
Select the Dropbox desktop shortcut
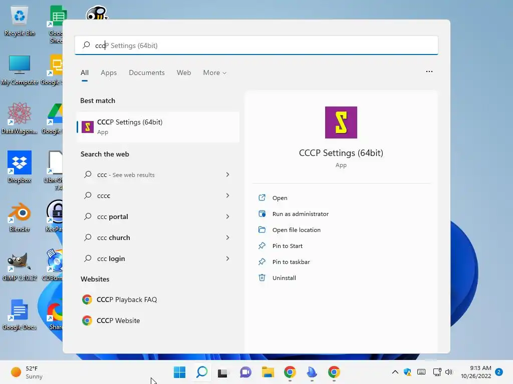[20, 167]
